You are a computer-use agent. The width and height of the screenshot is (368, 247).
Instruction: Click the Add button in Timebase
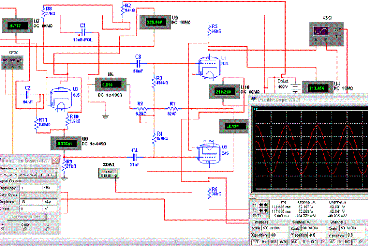pos(265,241)
